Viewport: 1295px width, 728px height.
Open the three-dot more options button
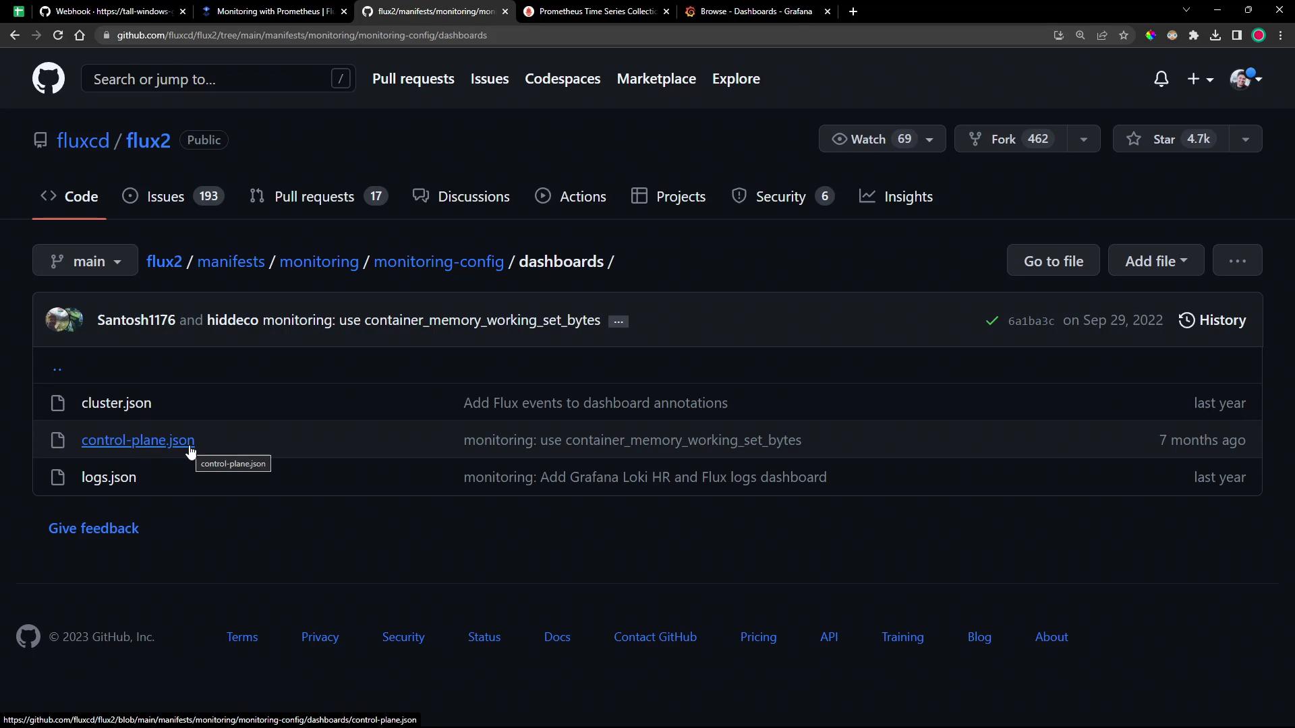pos(1237,260)
